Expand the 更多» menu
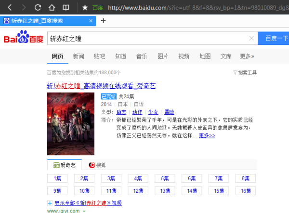The image size is (289, 213). coord(247,56)
